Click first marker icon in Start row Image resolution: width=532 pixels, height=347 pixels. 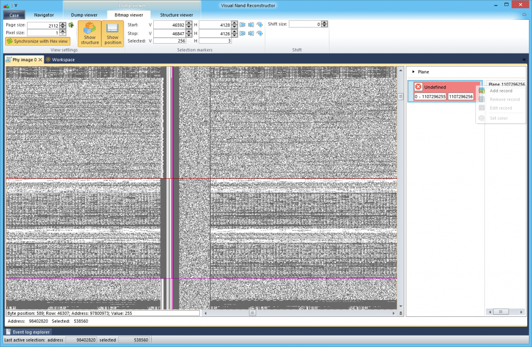(242, 25)
